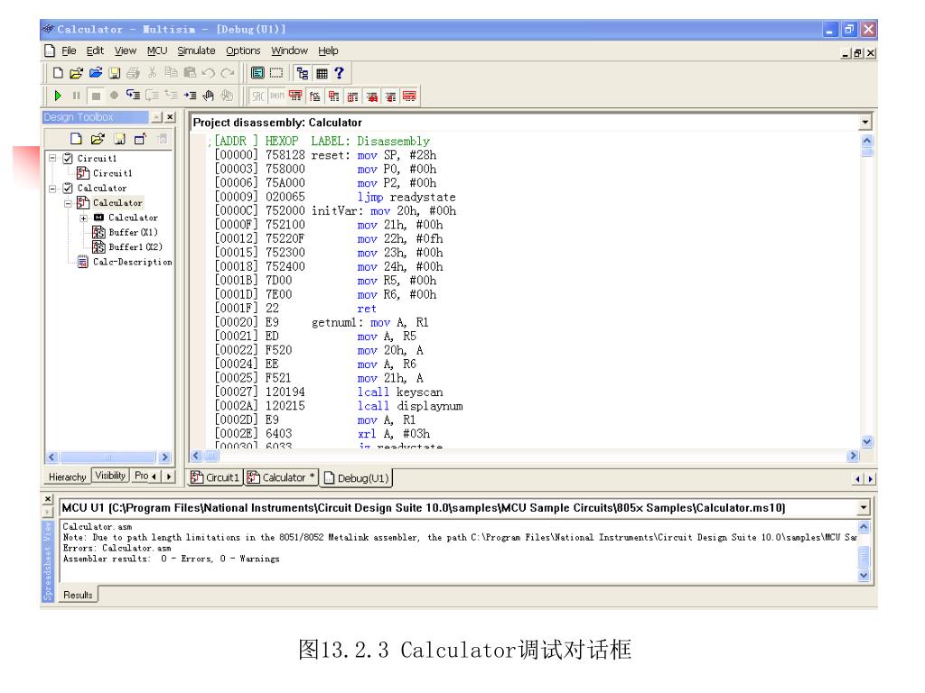Open the Help menu
The height and width of the screenshot is (693, 925).
(x=328, y=51)
